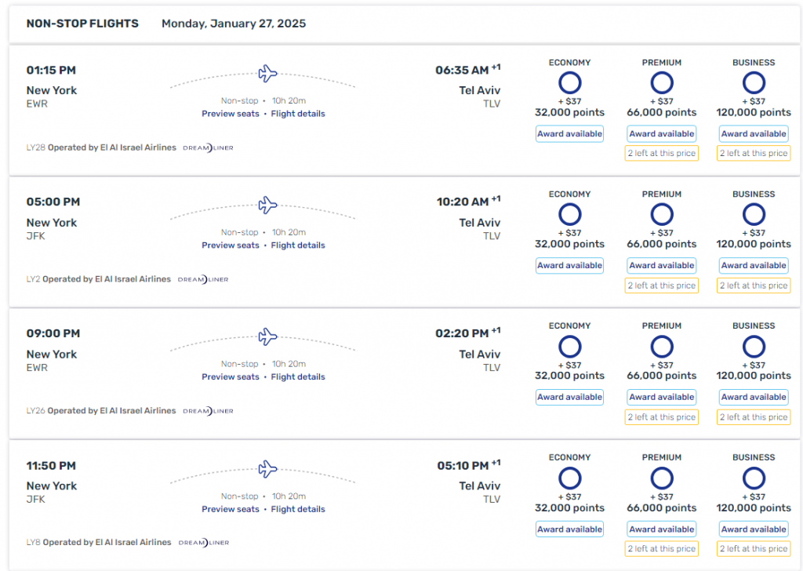This screenshot has height=571, width=803.
Task: Click the airplane icon on the 01:15 PM flight
Action: pos(267,73)
